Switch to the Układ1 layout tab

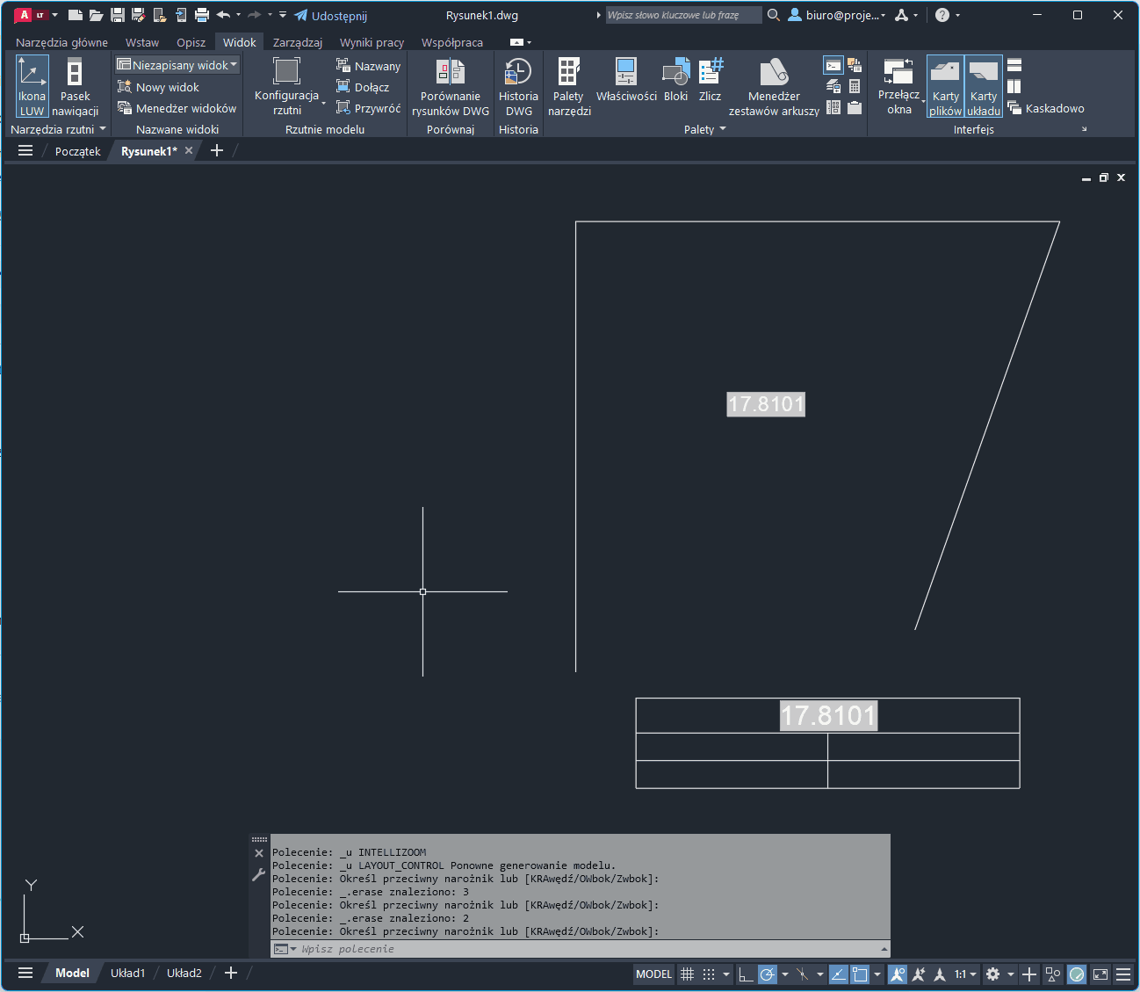(x=127, y=973)
